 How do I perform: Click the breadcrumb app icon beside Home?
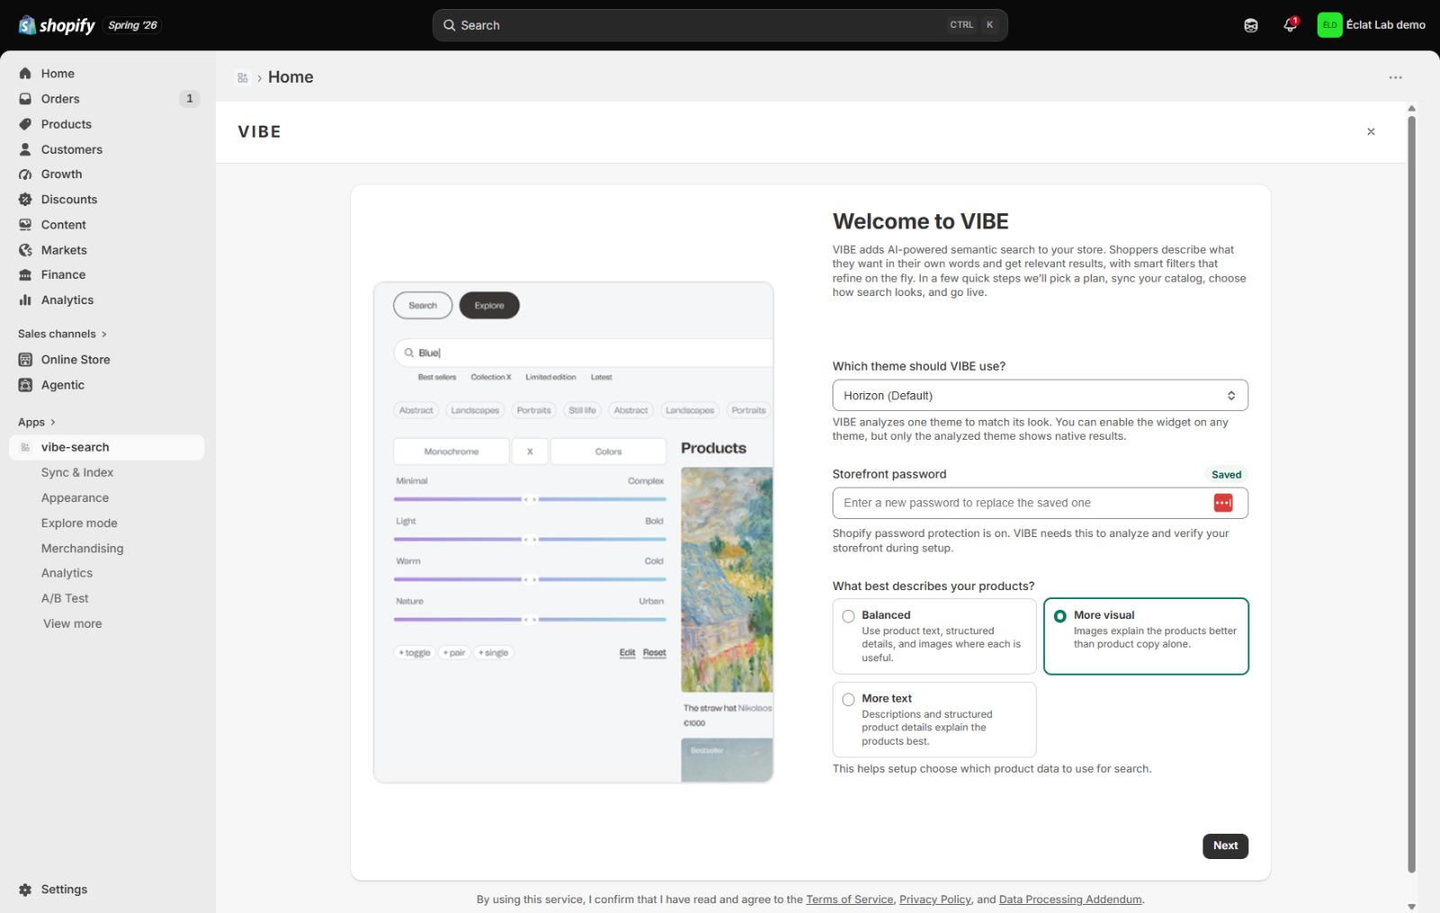tap(242, 77)
